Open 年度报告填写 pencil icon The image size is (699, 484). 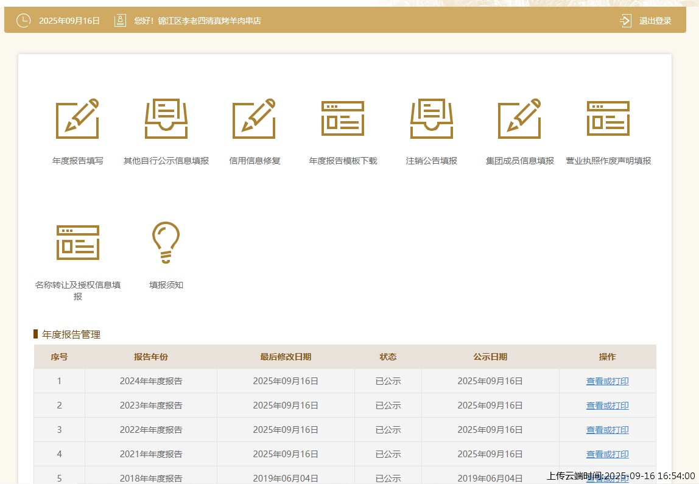[x=77, y=119]
